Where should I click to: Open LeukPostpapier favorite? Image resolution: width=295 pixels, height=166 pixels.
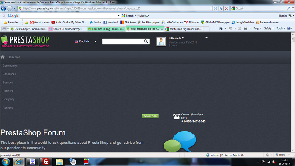(x=149, y=22)
